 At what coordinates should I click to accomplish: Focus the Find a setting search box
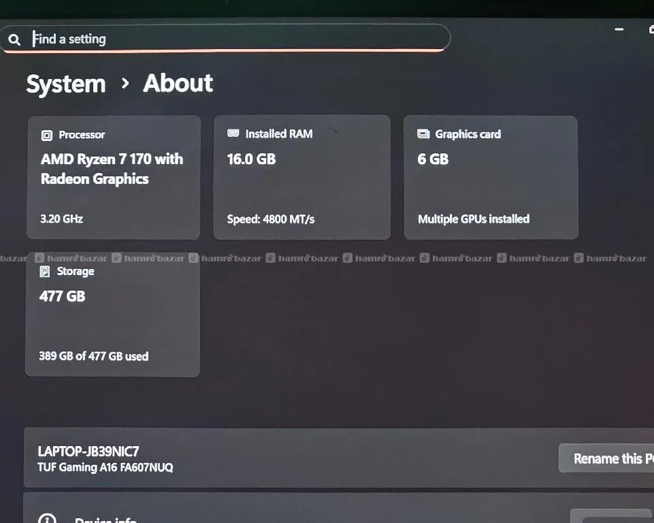coord(225,38)
